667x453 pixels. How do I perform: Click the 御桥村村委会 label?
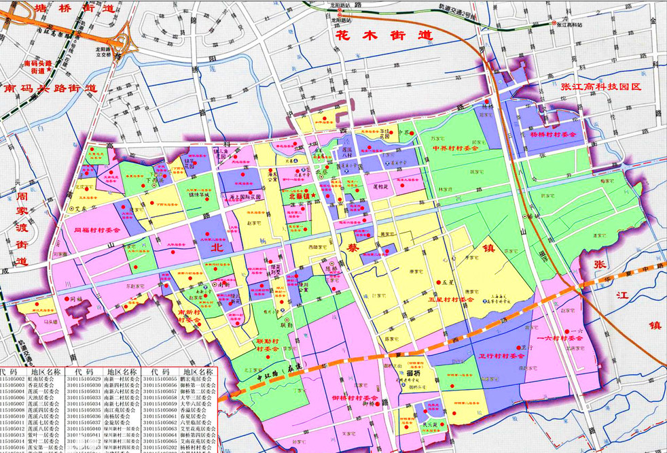tap(355, 398)
